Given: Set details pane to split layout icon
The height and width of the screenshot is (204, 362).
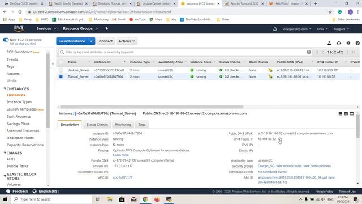Looking at the screenshot, I should pos(346,113).
